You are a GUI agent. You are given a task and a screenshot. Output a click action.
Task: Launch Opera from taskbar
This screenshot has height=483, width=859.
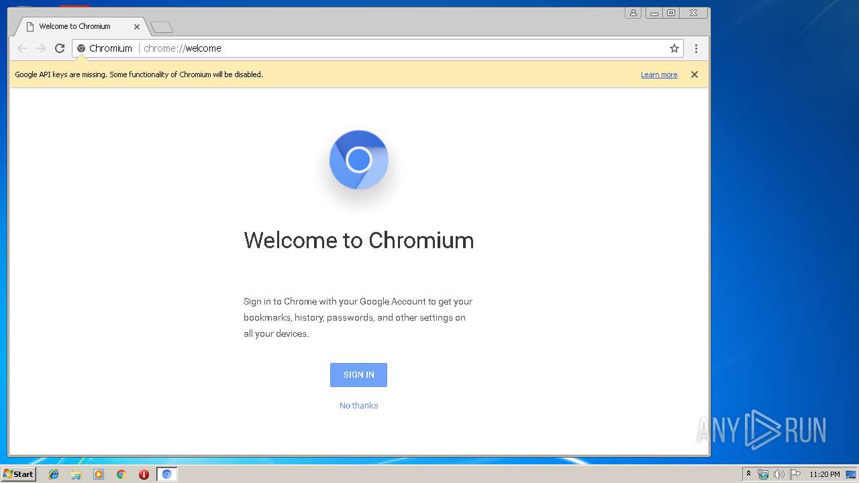(144, 474)
